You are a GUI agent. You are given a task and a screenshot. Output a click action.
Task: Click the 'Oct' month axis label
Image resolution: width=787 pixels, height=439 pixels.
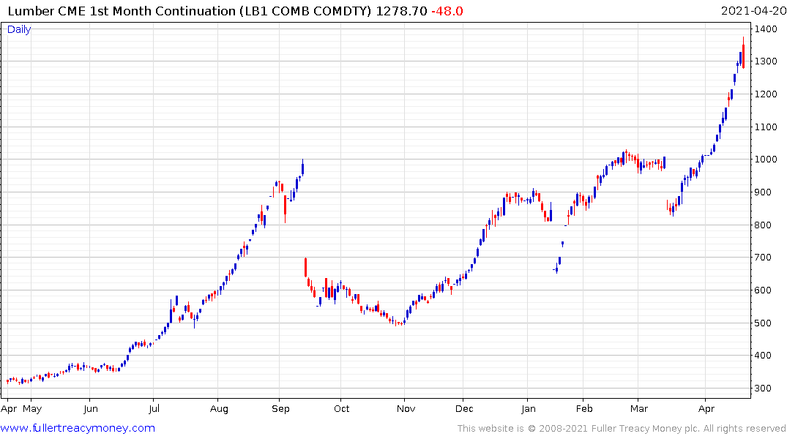point(342,409)
